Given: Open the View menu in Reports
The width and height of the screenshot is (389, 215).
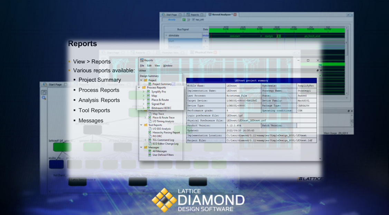Looking at the screenshot, I should click(157, 66).
